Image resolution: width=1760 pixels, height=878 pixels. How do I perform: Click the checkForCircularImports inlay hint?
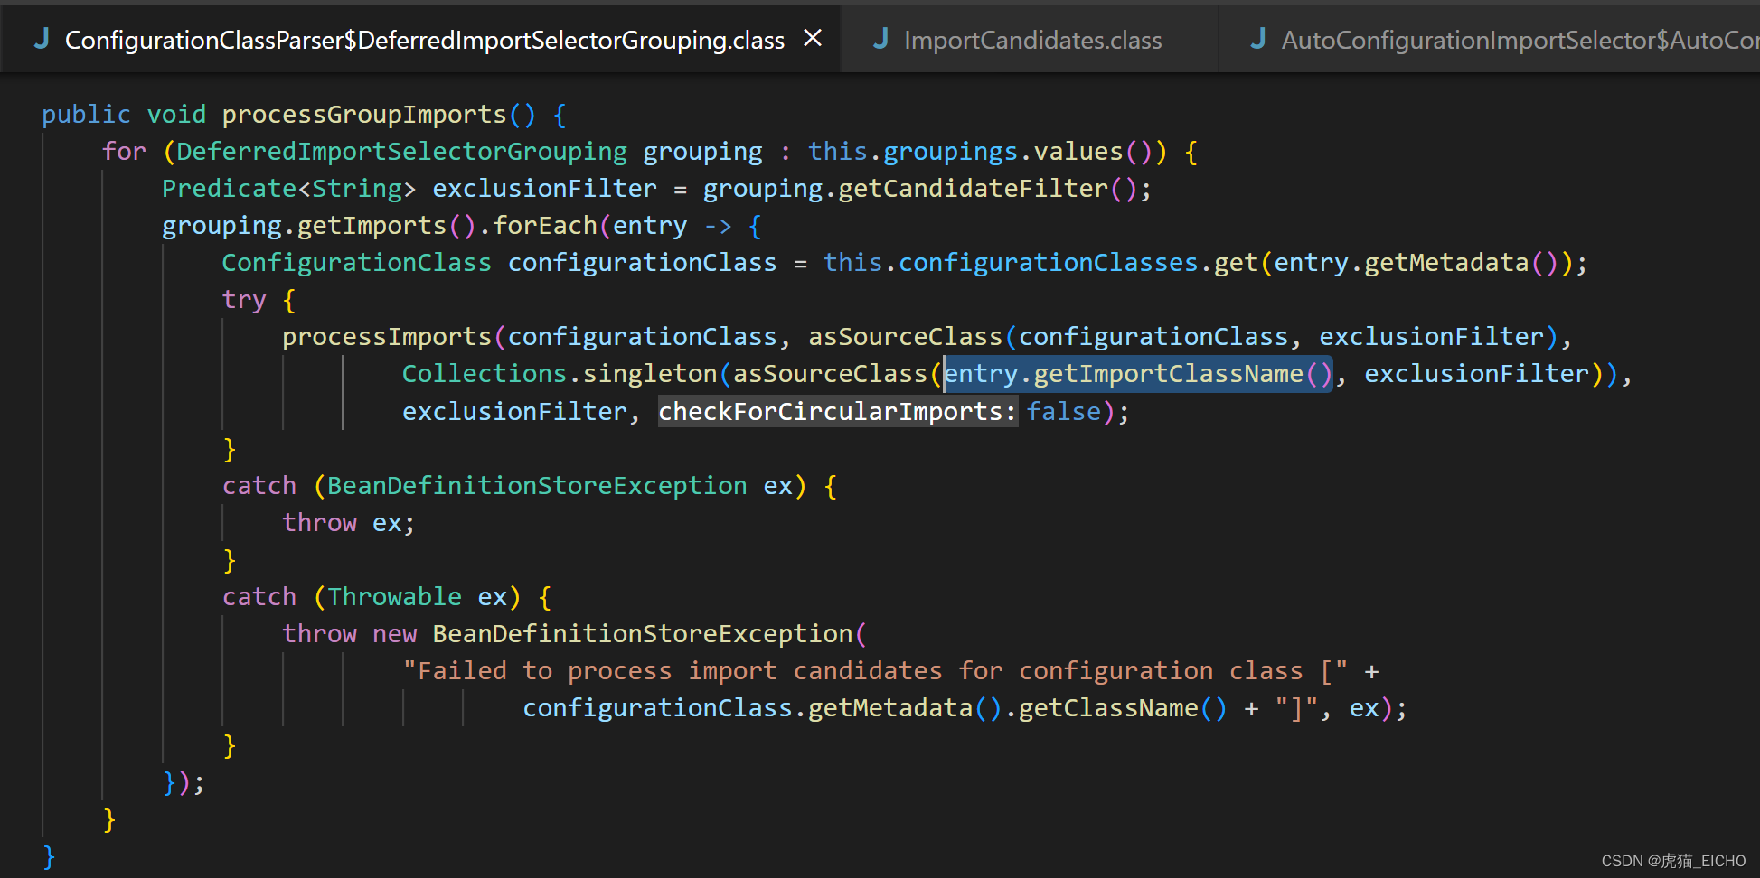(835, 411)
